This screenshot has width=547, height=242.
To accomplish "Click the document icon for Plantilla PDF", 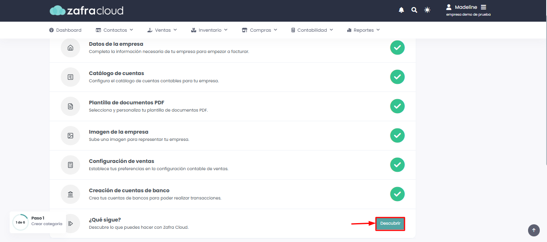I will click(x=70, y=106).
